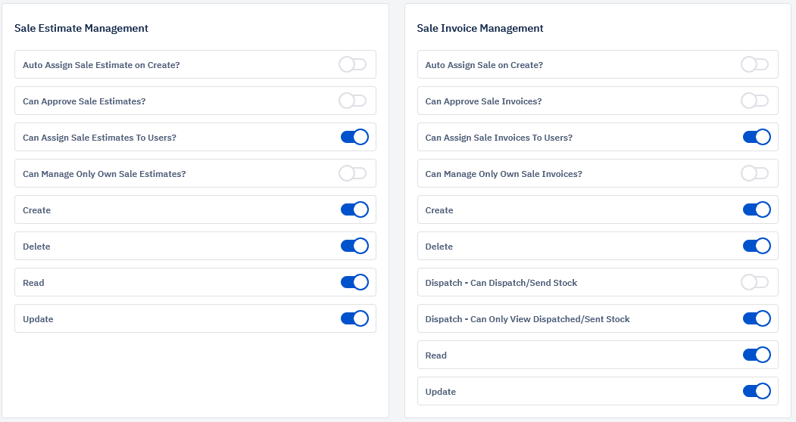Click the Sale Estimate Management heading
Image resolution: width=796 pixels, height=422 pixels.
pyautogui.click(x=81, y=29)
